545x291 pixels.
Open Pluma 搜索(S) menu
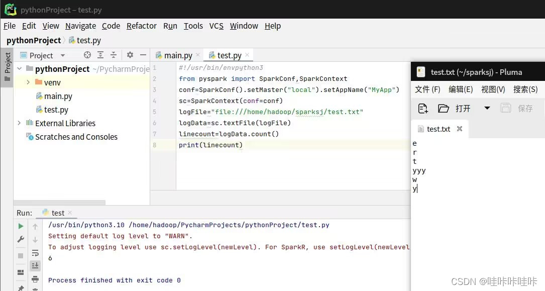point(525,89)
